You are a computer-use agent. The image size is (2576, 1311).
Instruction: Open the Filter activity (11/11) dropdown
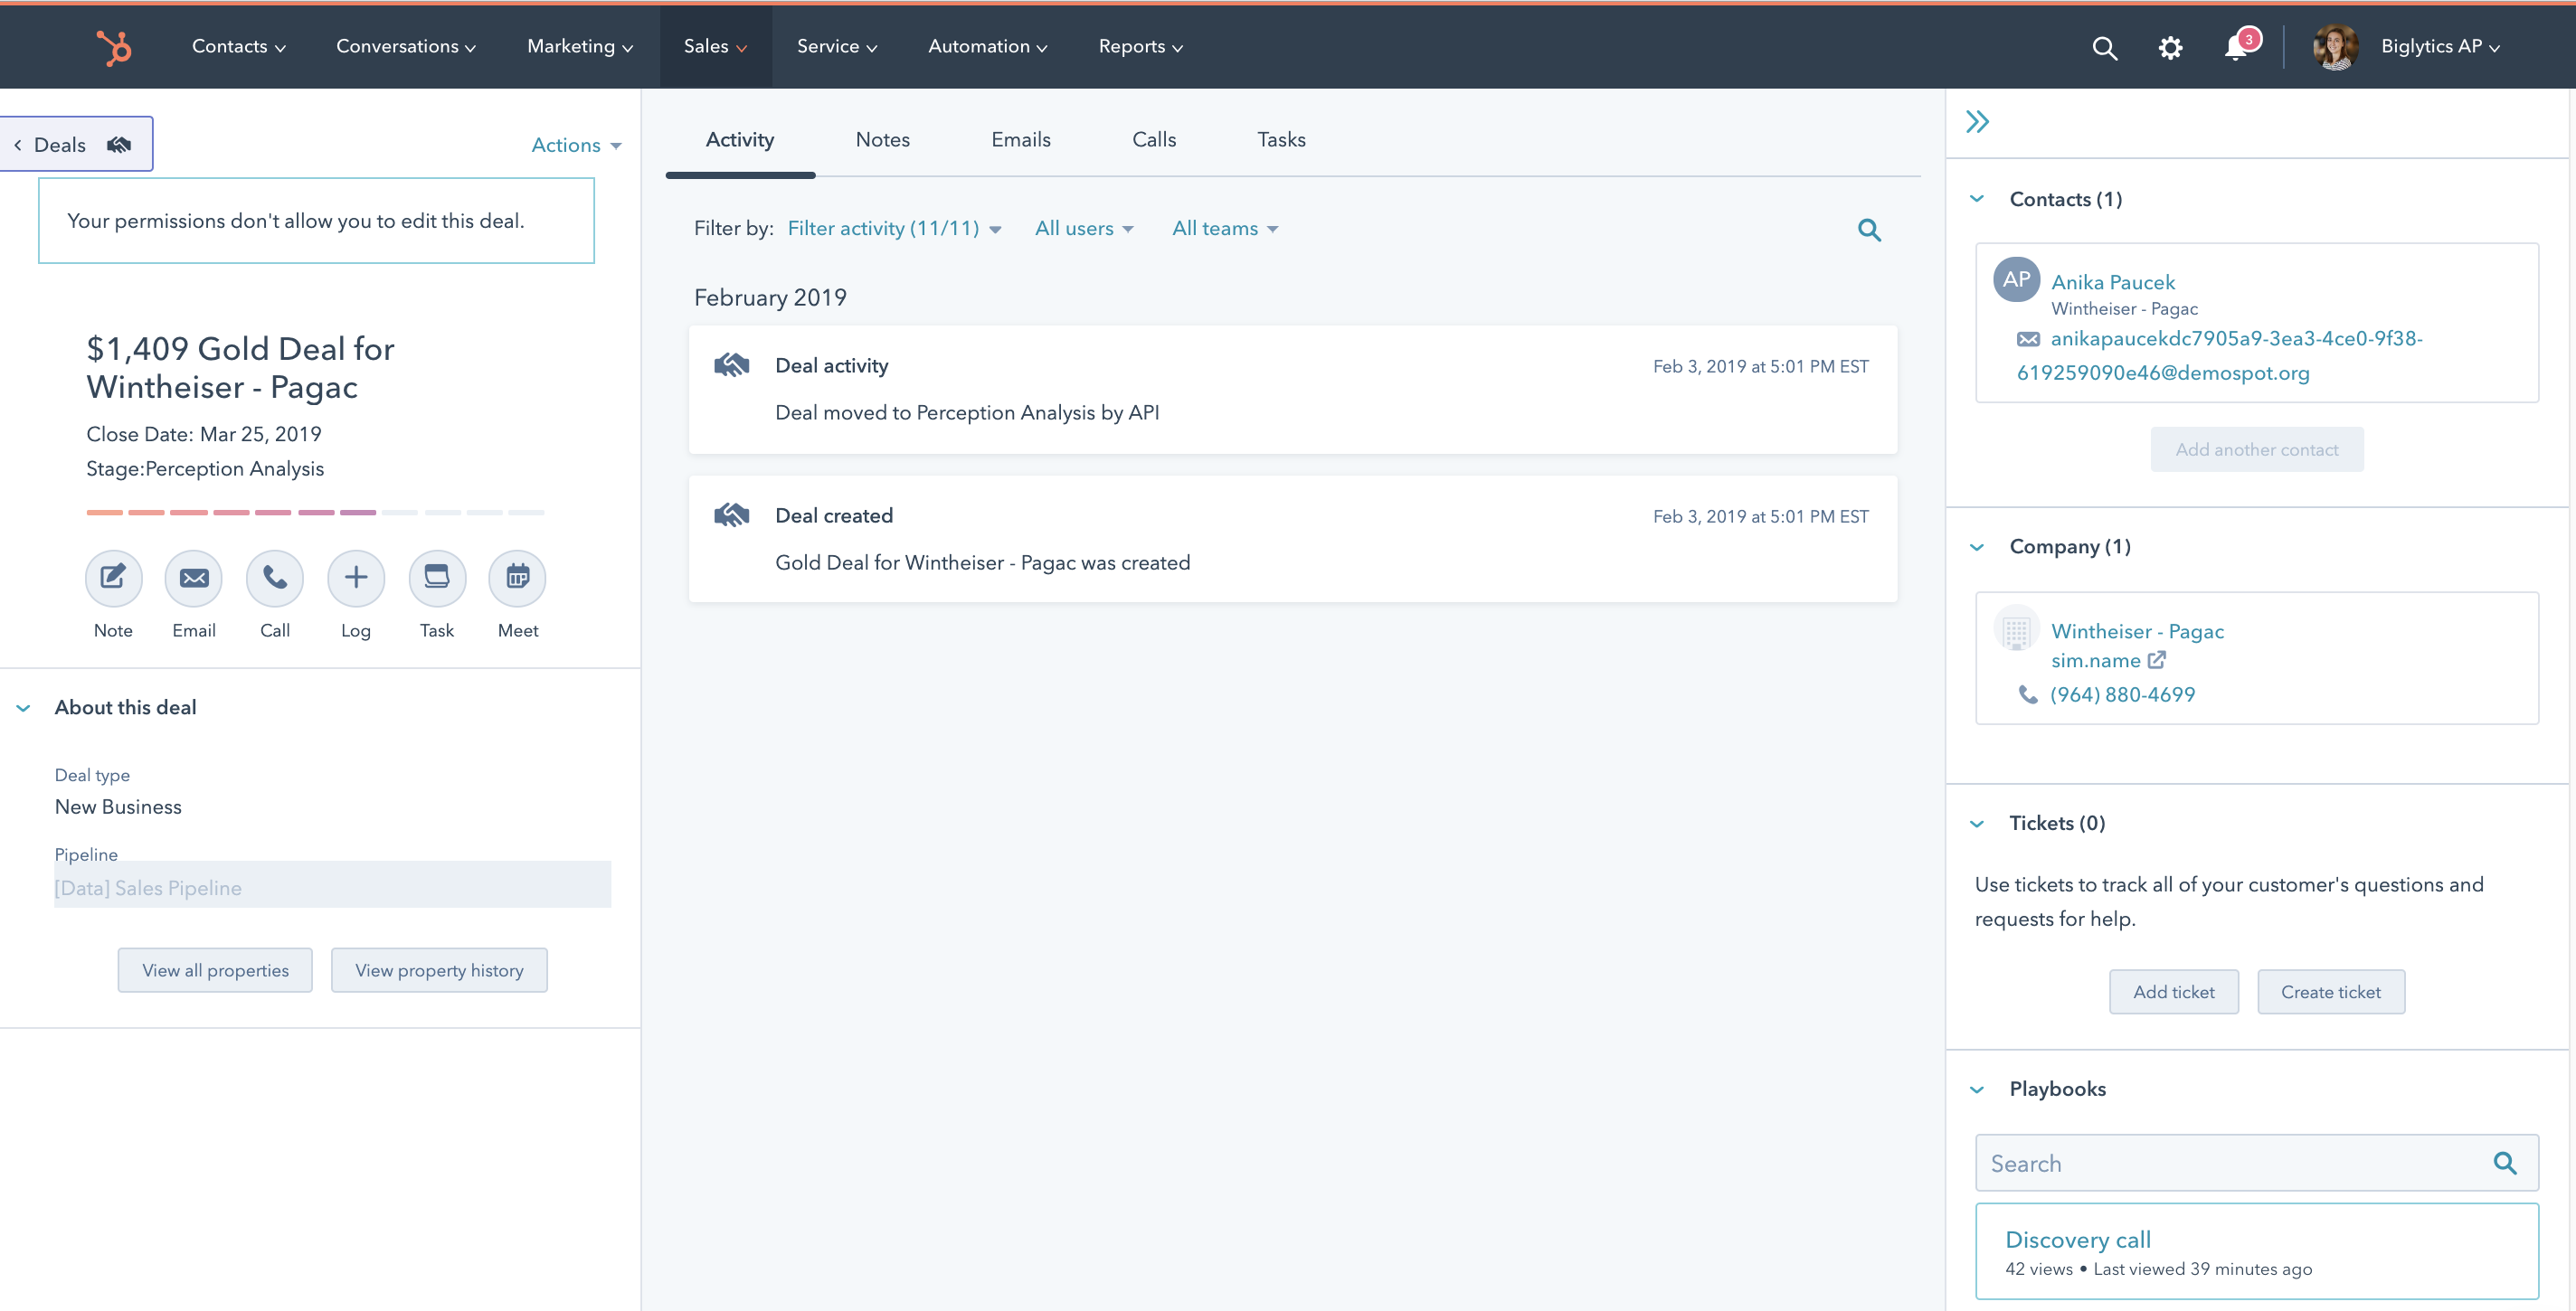point(894,229)
